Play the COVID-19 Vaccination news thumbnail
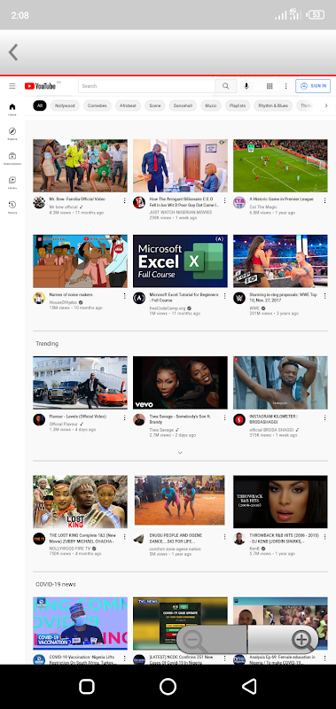Image resolution: width=336 pixels, height=709 pixels. [x=80, y=624]
